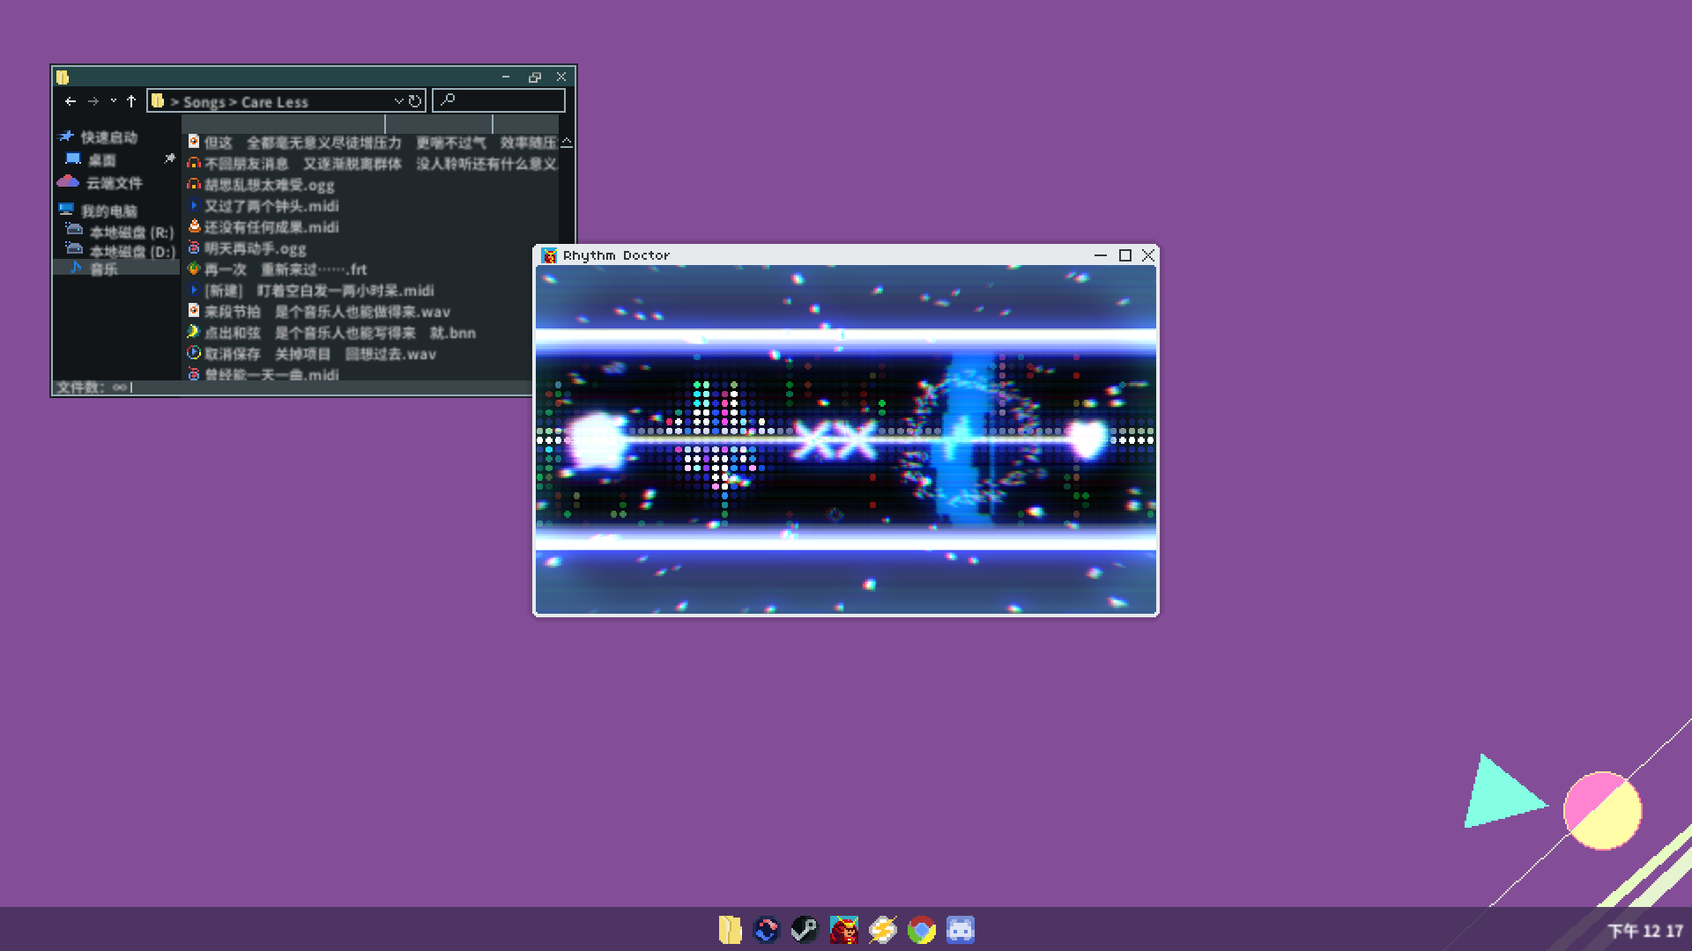Screen dimensions: 1692x951
Task: Click the explorer search input field
Action: click(507, 101)
